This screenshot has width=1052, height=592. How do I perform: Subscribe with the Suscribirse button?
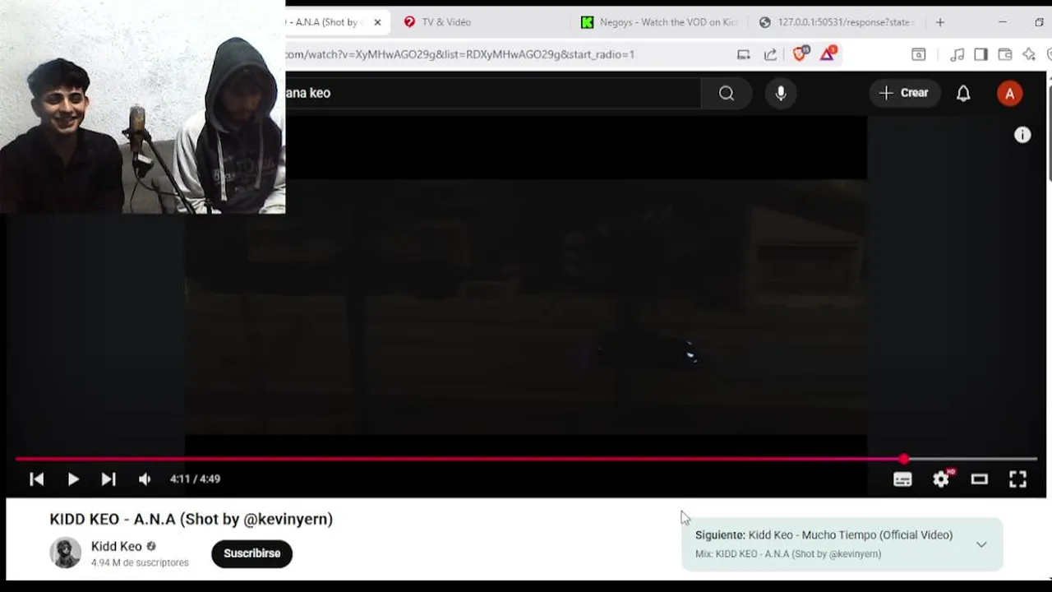click(251, 553)
